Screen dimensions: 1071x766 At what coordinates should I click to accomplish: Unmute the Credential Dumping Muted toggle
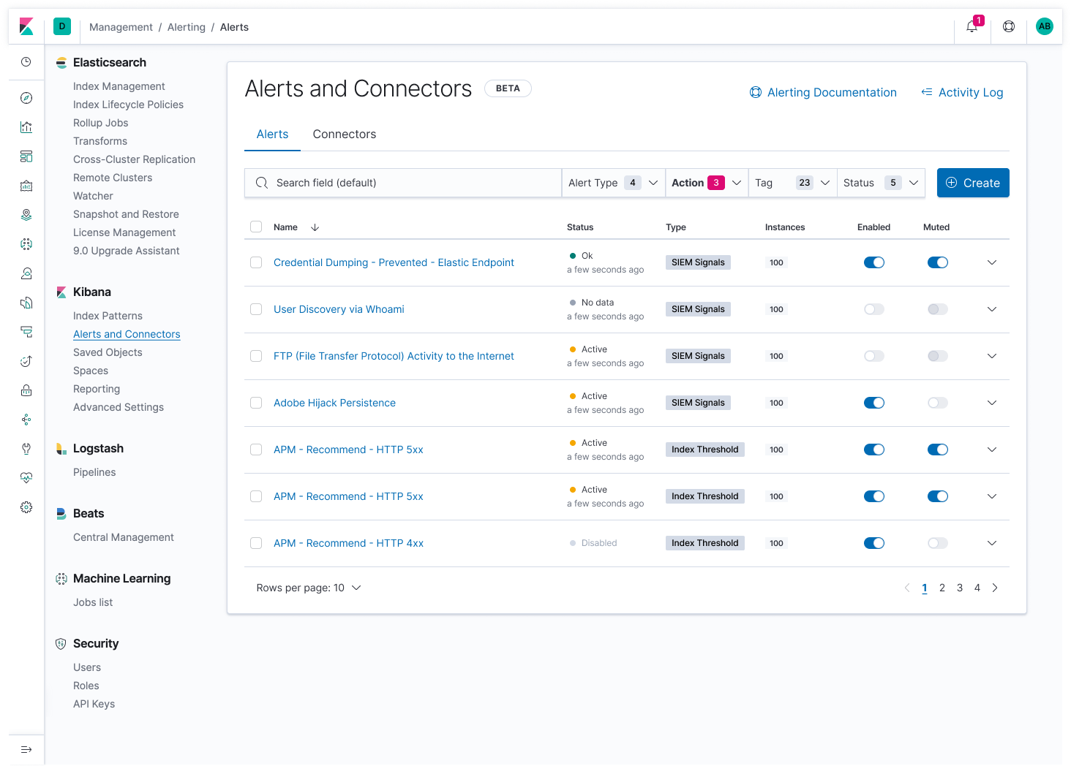point(938,262)
